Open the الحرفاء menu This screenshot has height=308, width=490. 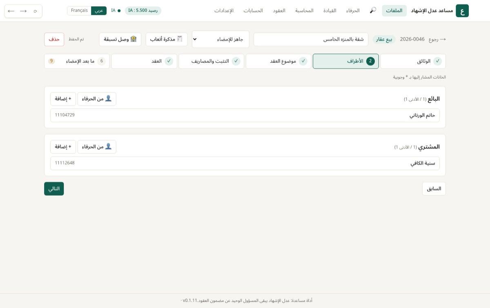pos(353,11)
